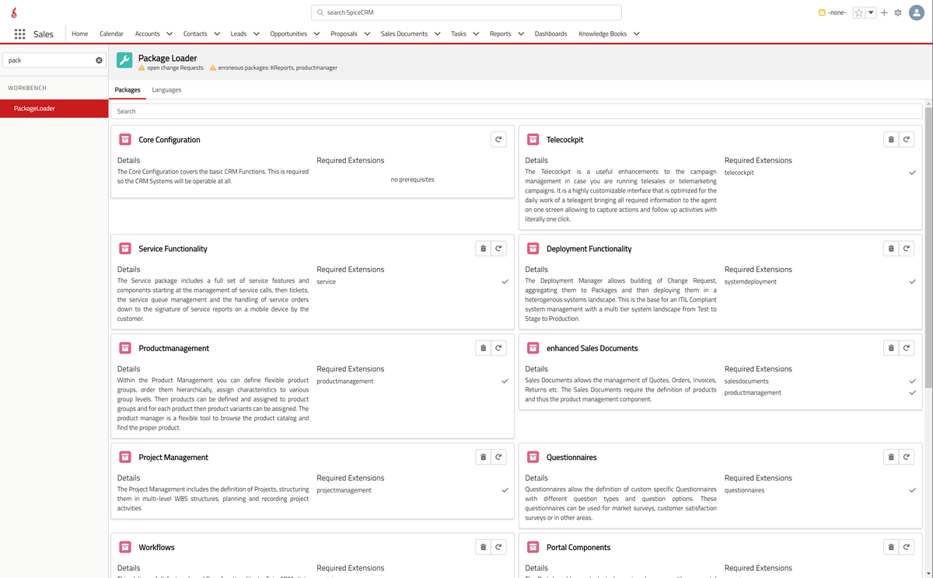
Task: Click the package Search field
Action: tap(515, 111)
